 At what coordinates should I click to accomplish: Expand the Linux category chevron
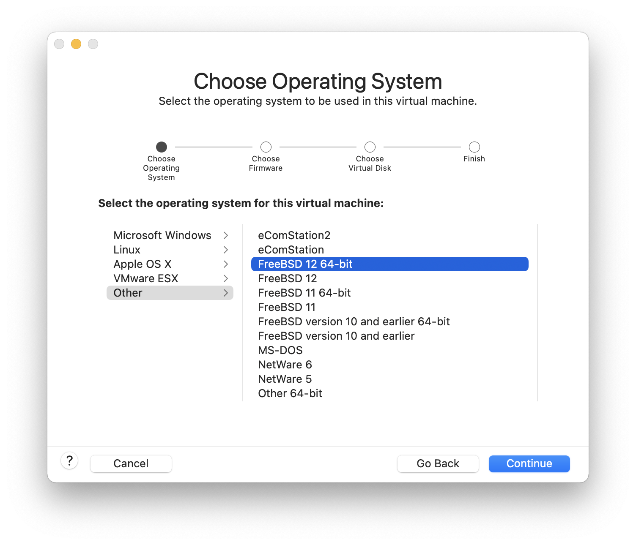226,250
